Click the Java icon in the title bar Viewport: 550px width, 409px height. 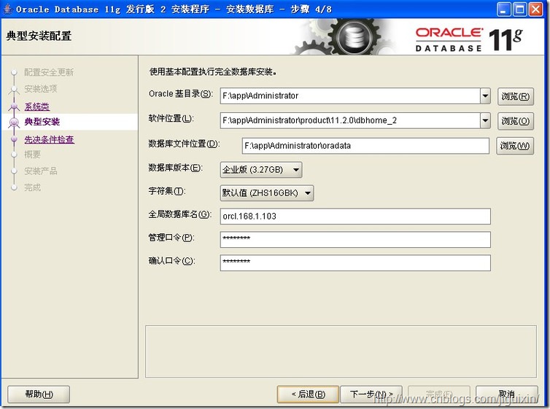point(8,9)
